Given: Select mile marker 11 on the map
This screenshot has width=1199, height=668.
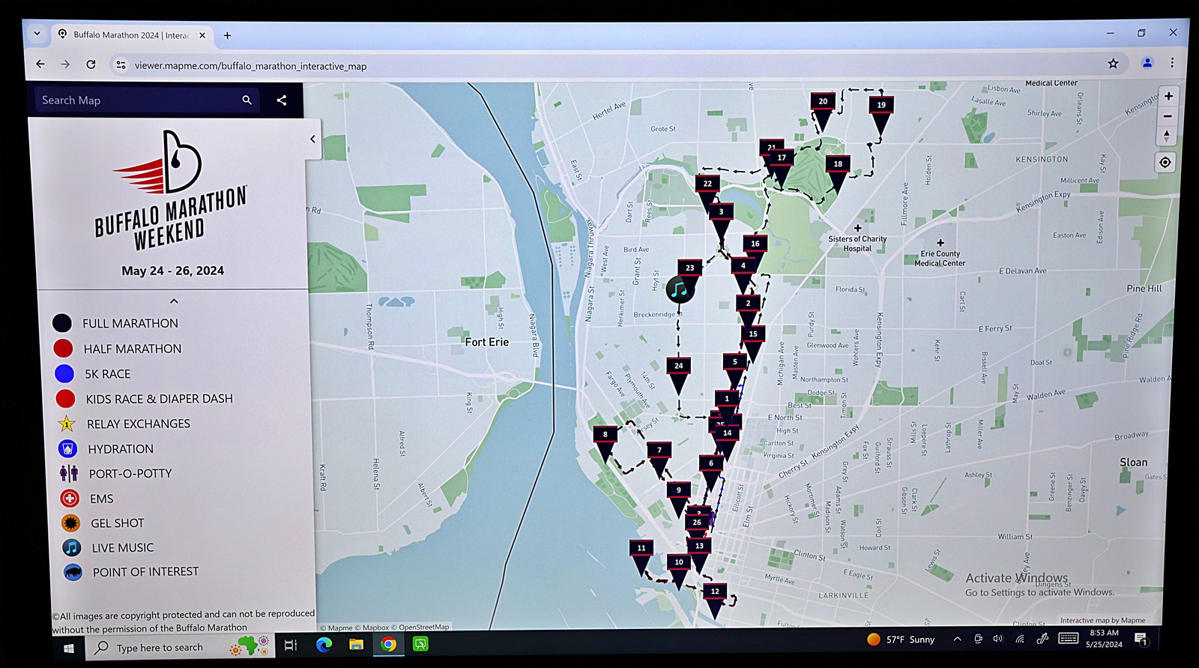Looking at the screenshot, I should coord(641,556).
